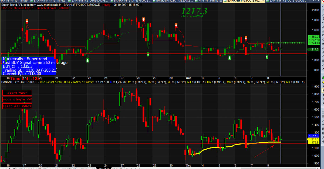The height and width of the screenshot is (169, 324).
Task: Click the Vol= 8,476.000 volume value
Action: click(x=60, y=8)
